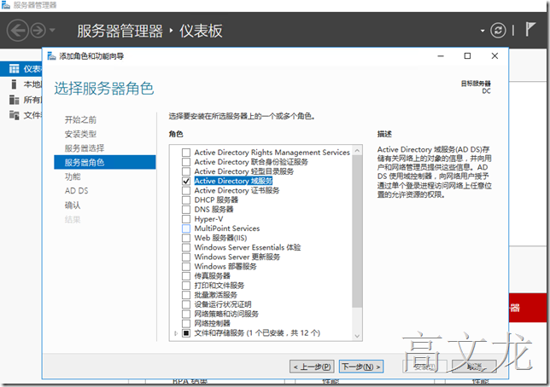Check Active Directory 轻型目录服务 checkbox
Viewport: 550px width, 387px height.
point(186,171)
